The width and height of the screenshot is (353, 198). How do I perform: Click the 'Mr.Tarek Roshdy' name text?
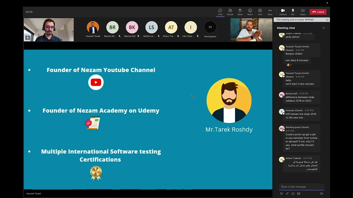[x=229, y=130]
